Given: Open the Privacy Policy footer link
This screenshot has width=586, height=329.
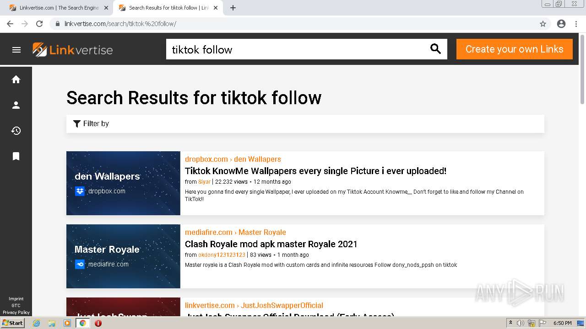Looking at the screenshot, I should 16,313.
